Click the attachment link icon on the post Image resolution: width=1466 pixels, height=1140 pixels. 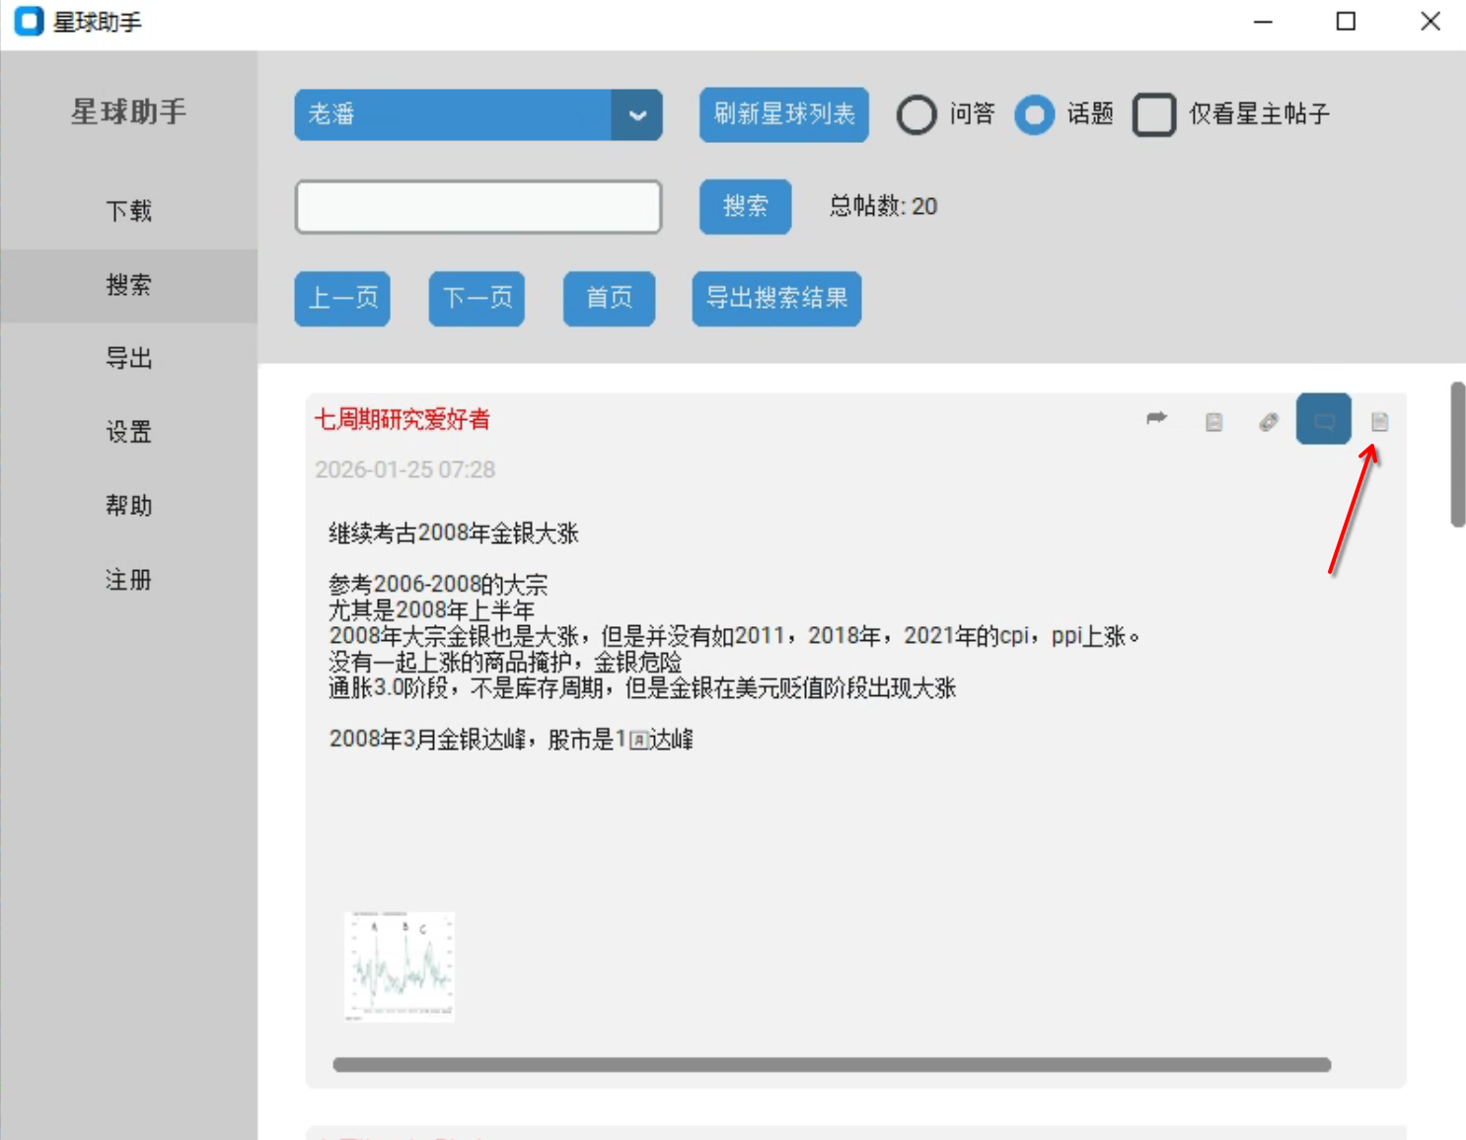coord(1269,422)
